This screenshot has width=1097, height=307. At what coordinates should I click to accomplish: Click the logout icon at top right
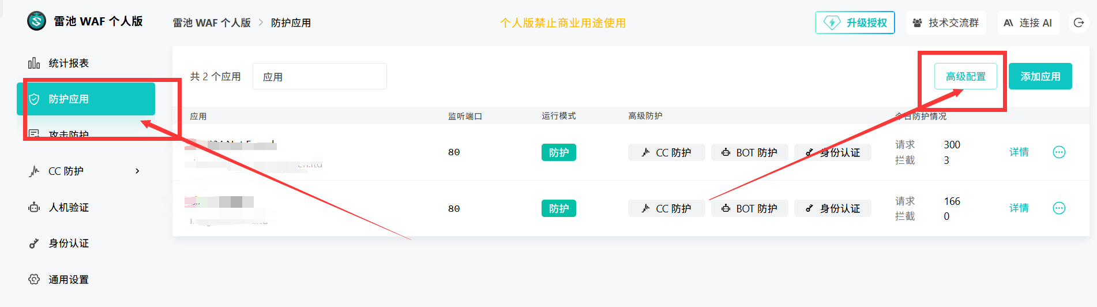pos(1079,23)
